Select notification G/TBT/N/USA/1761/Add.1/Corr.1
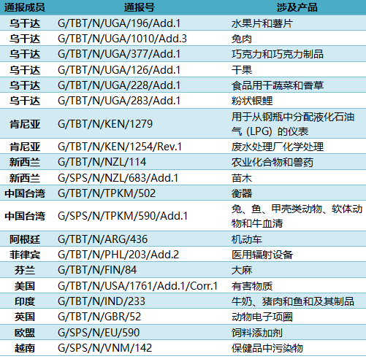366x359 pixels. [137, 286]
